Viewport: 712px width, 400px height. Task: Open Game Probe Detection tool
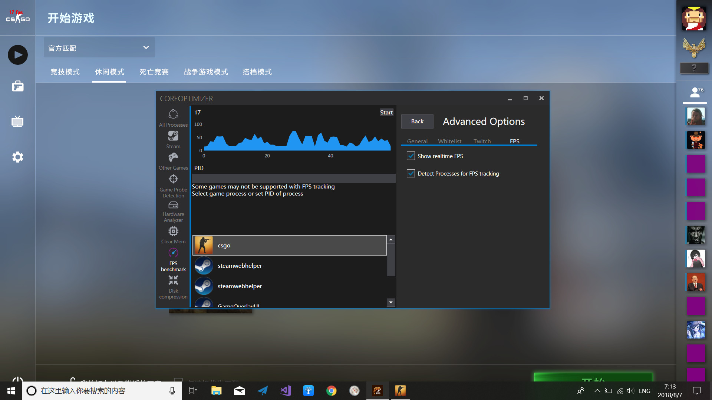pyautogui.click(x=173, y=186)
